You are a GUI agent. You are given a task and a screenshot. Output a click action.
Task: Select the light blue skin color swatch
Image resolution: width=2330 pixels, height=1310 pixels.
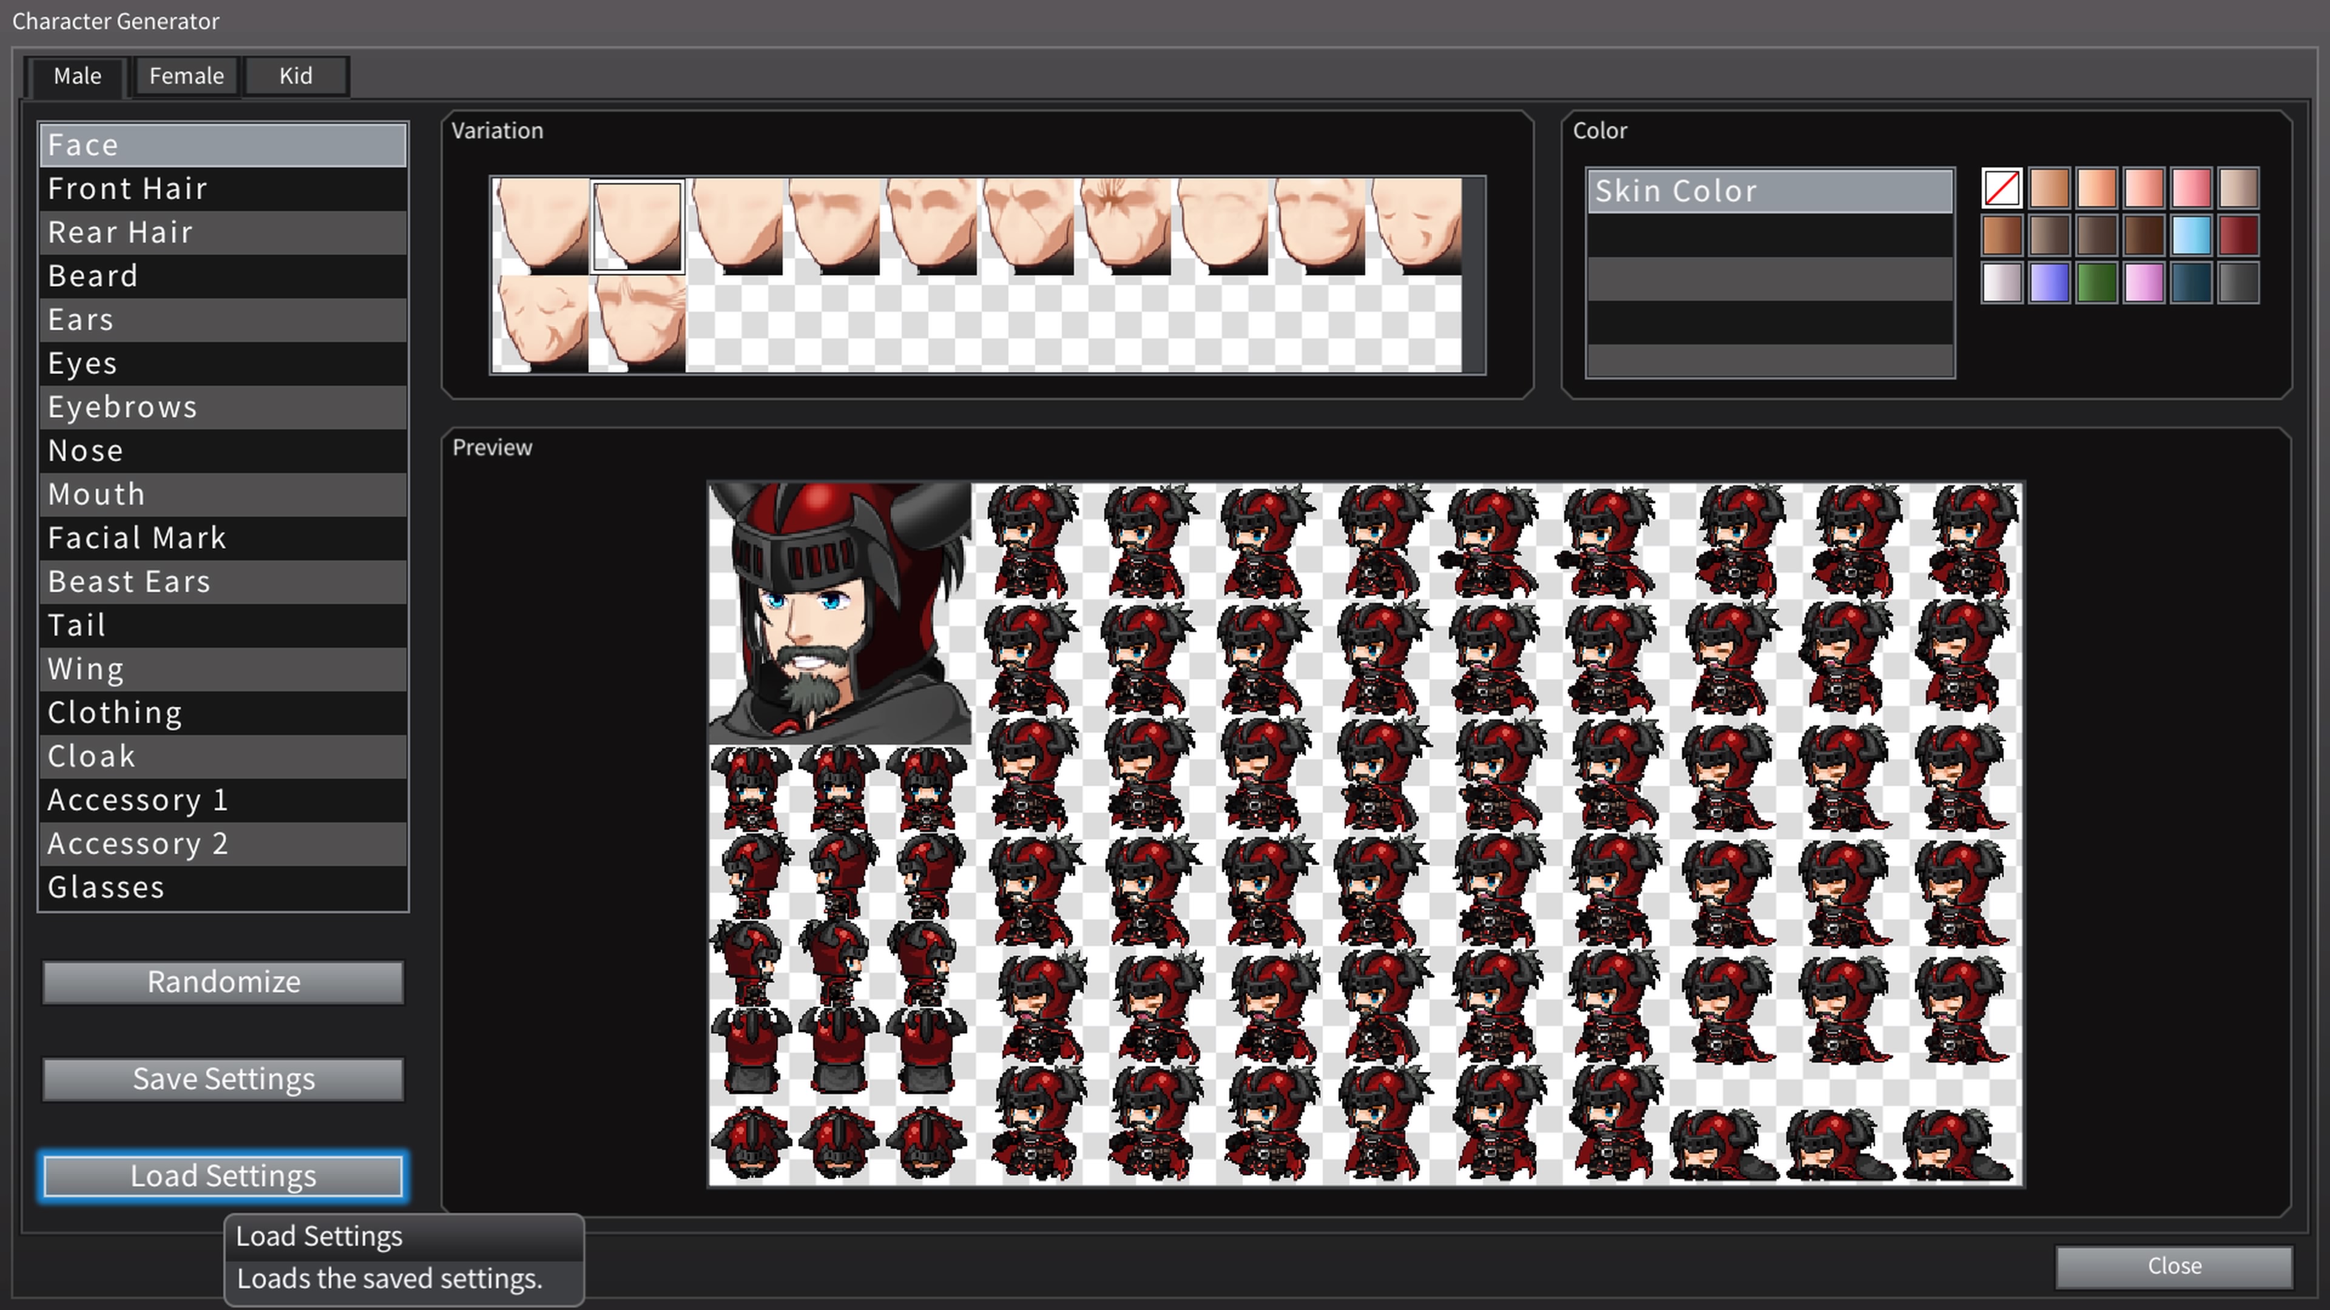coord(2190,235)
